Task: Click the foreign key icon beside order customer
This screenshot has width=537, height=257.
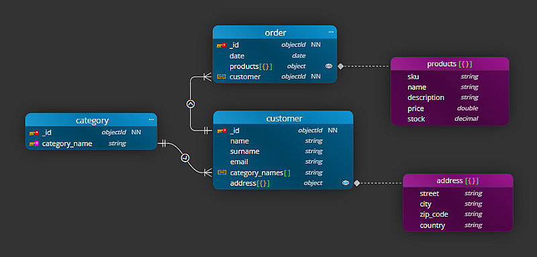Action: 222,76
